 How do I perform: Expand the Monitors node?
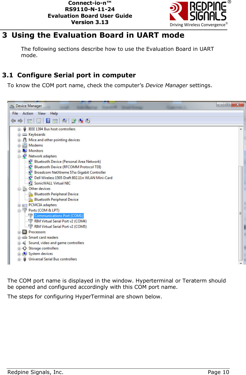pyautogui.click(x=19, y=151)
